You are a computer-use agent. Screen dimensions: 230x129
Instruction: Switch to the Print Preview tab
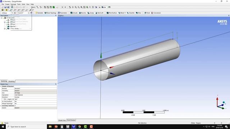(x=71, y=120)
